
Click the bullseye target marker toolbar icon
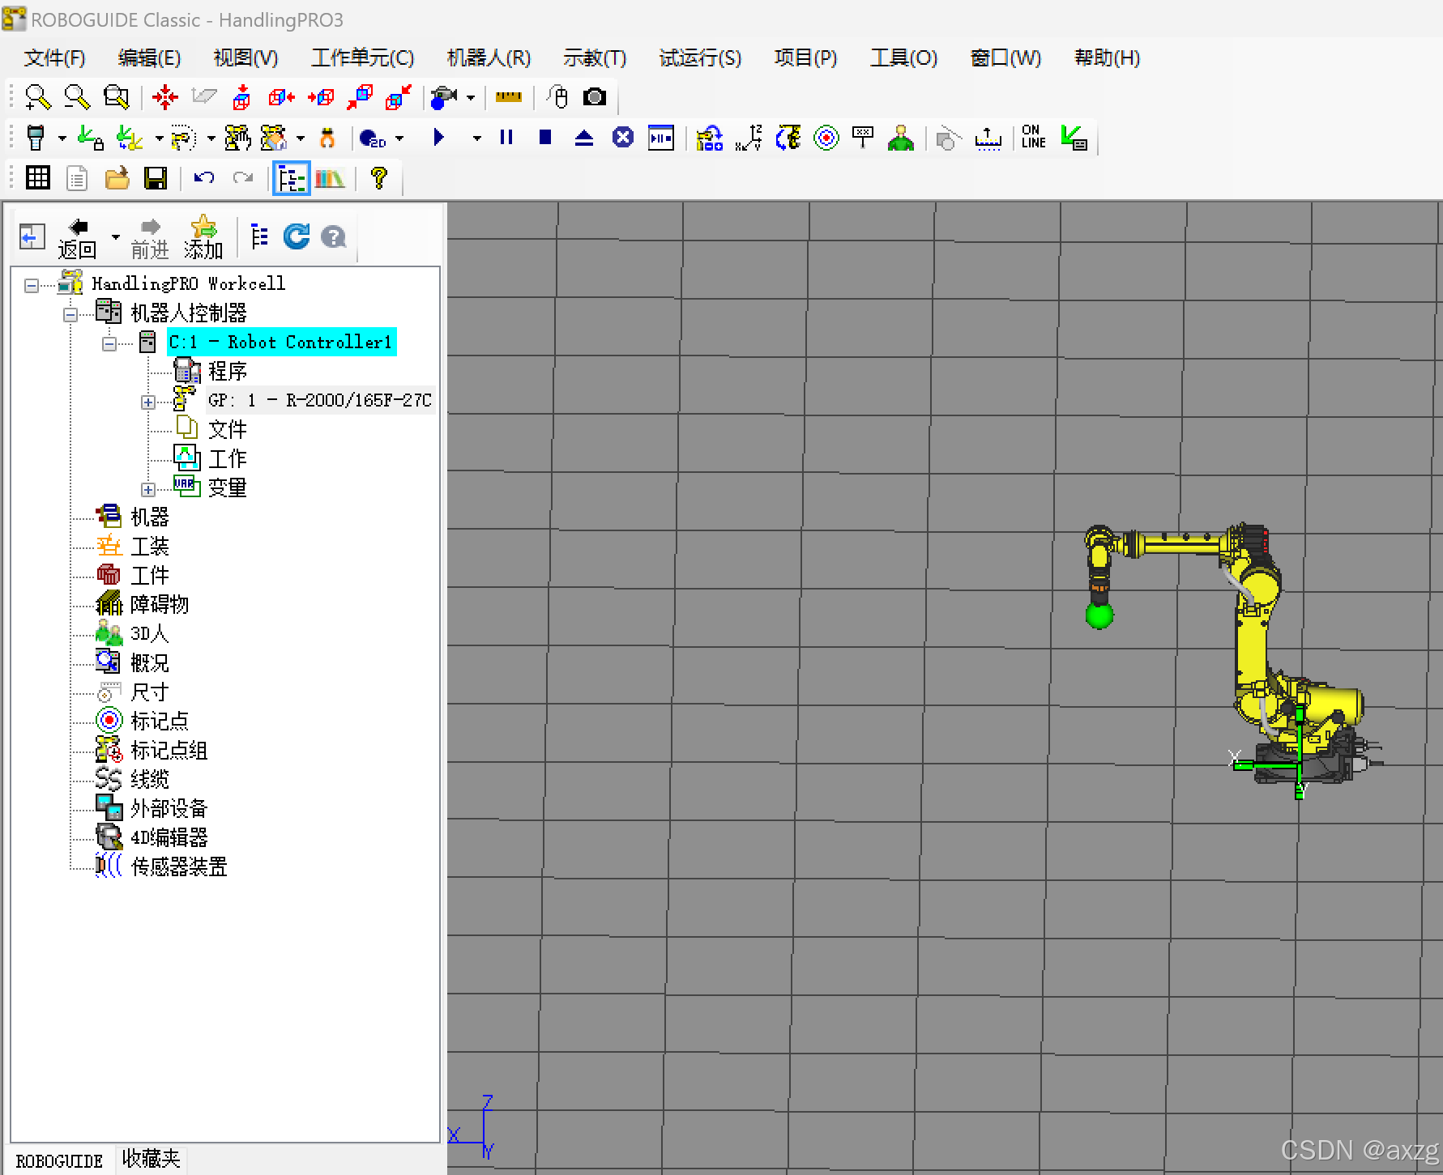826,138
